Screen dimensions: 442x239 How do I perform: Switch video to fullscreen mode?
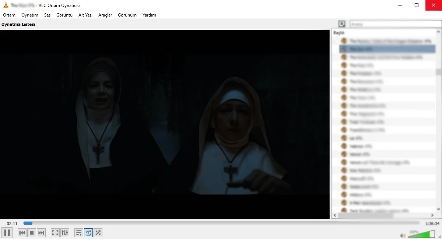point(55,232)
